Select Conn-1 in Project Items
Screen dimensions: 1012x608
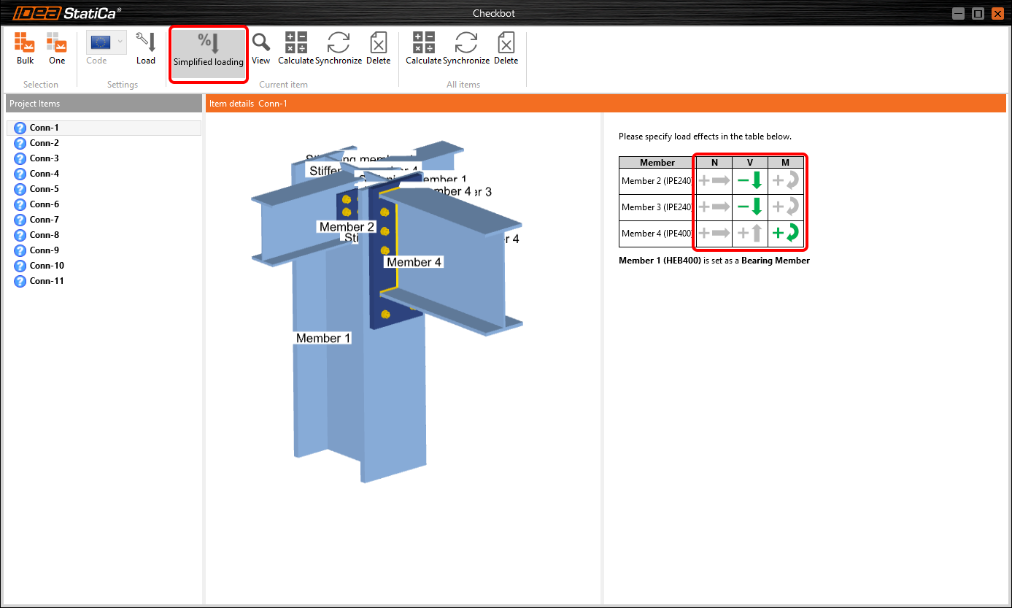coord(104,128)
